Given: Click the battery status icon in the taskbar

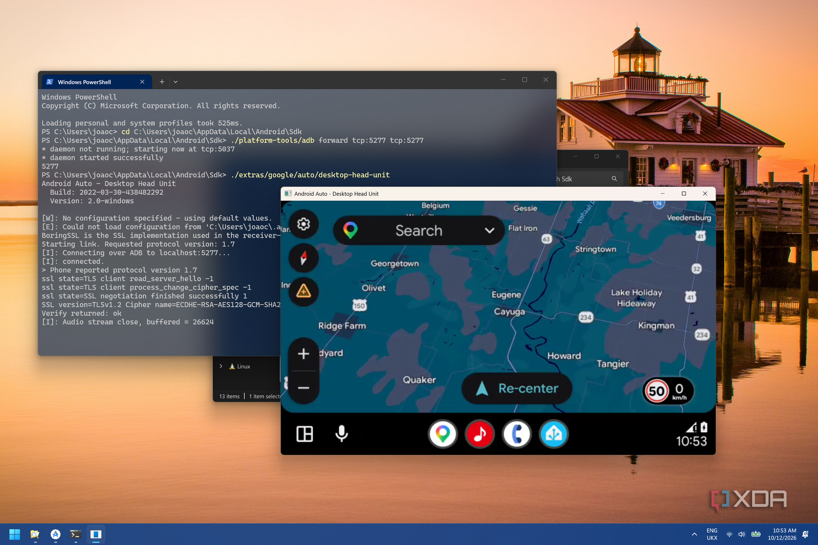Looking at the screenshot, I should point(756,534).
